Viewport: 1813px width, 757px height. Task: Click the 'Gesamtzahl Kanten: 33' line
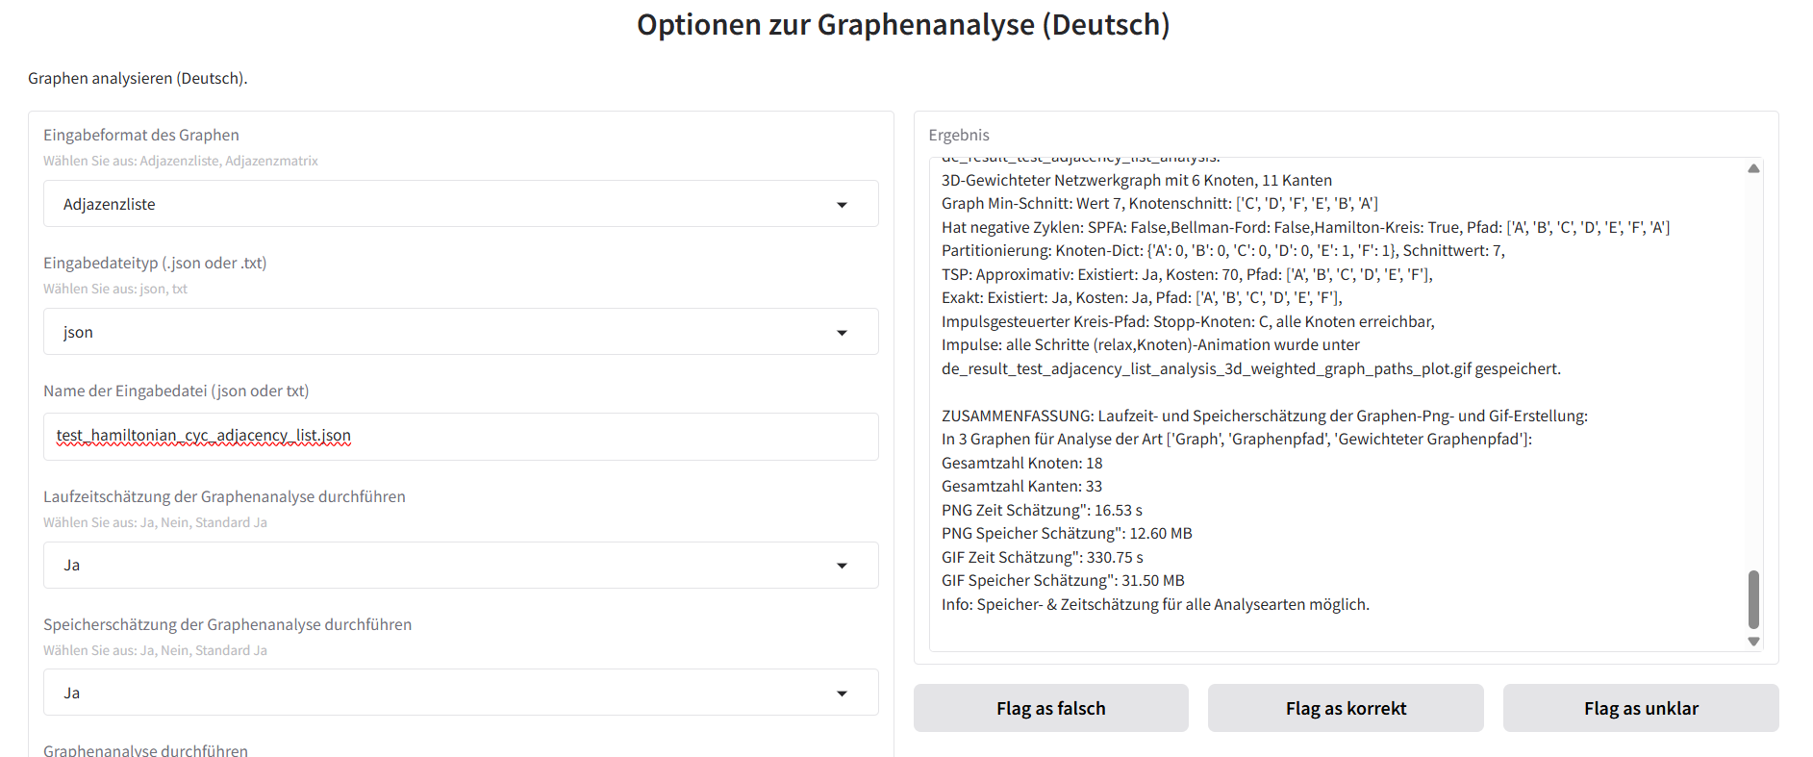point(1021,486)
